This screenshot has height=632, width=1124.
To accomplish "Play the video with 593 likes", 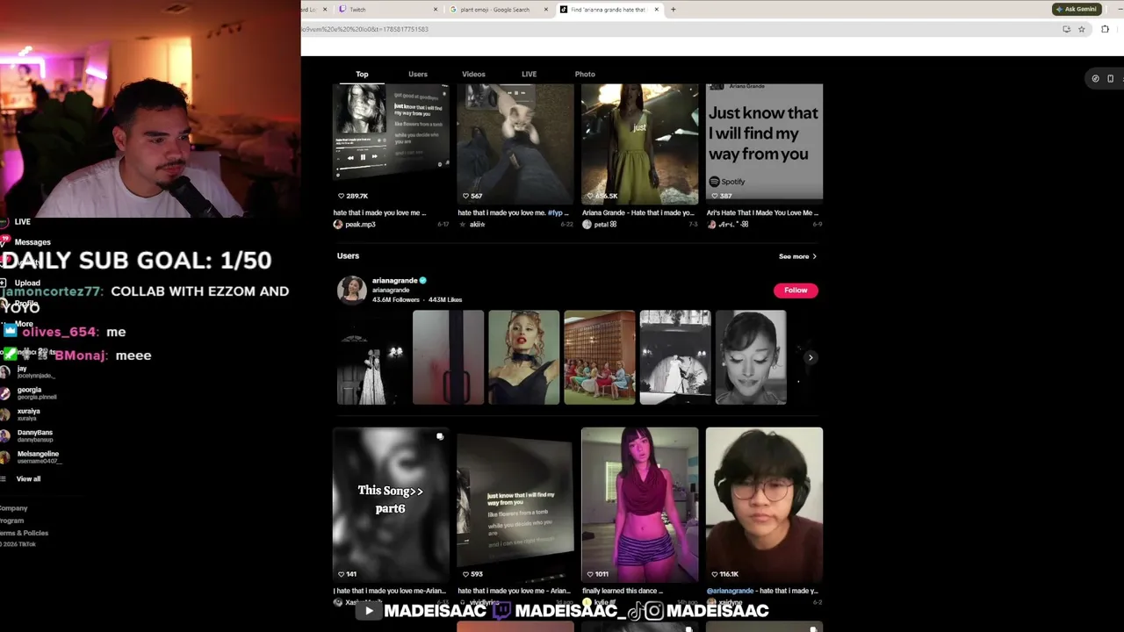I will pos(515,505).
